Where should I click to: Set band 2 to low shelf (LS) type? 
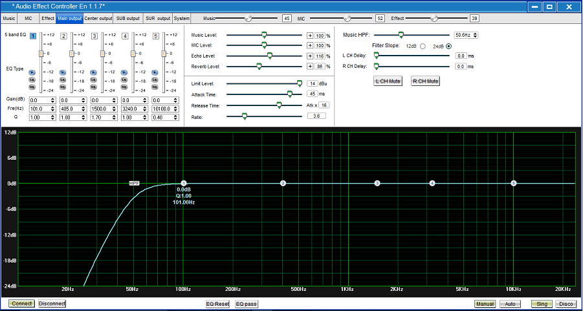(x=63, y=80)
